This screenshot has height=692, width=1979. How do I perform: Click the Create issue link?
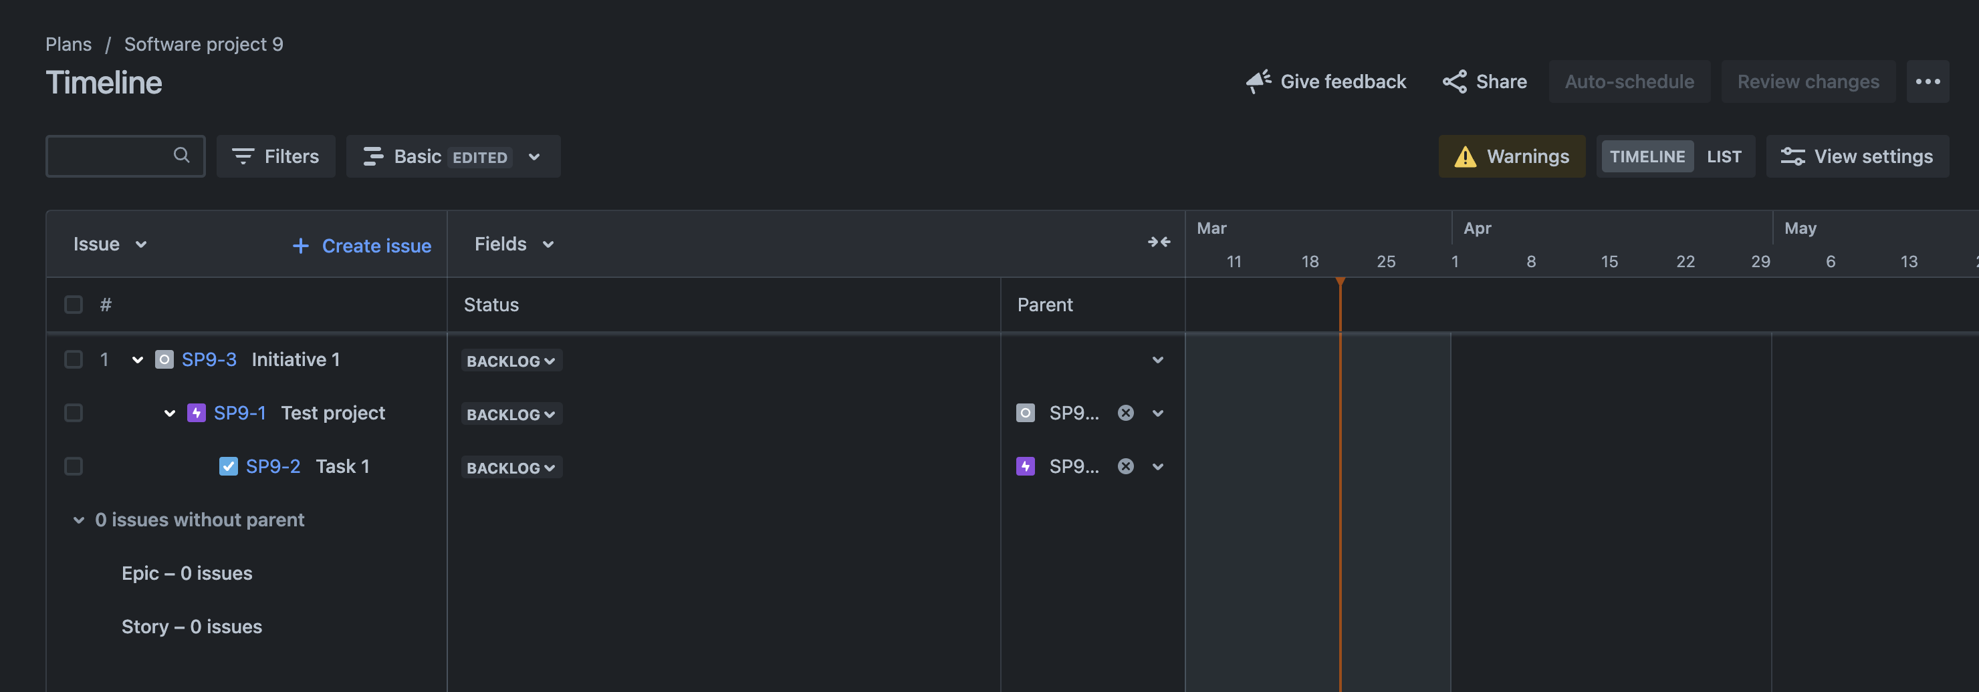tap(362, 246)
